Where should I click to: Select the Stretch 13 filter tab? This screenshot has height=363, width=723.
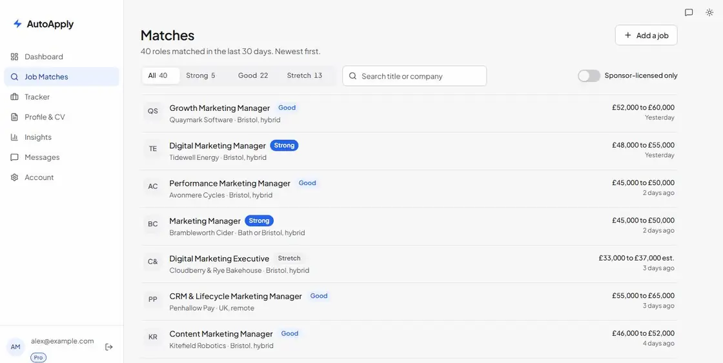pyautogui.click(x=304, y=75)
